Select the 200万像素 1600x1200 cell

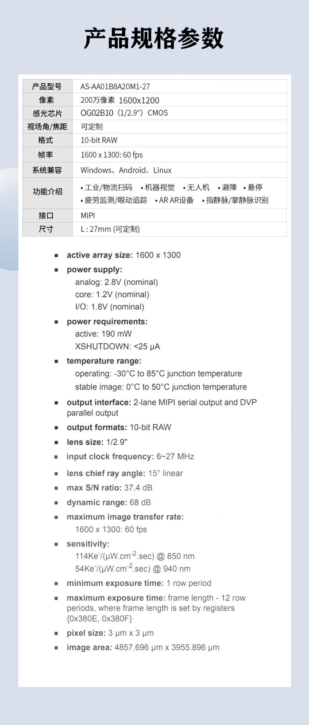click(x=120, y=100)
